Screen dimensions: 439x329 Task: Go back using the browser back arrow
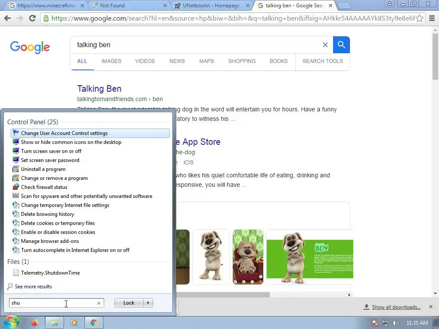click(8, 18)
